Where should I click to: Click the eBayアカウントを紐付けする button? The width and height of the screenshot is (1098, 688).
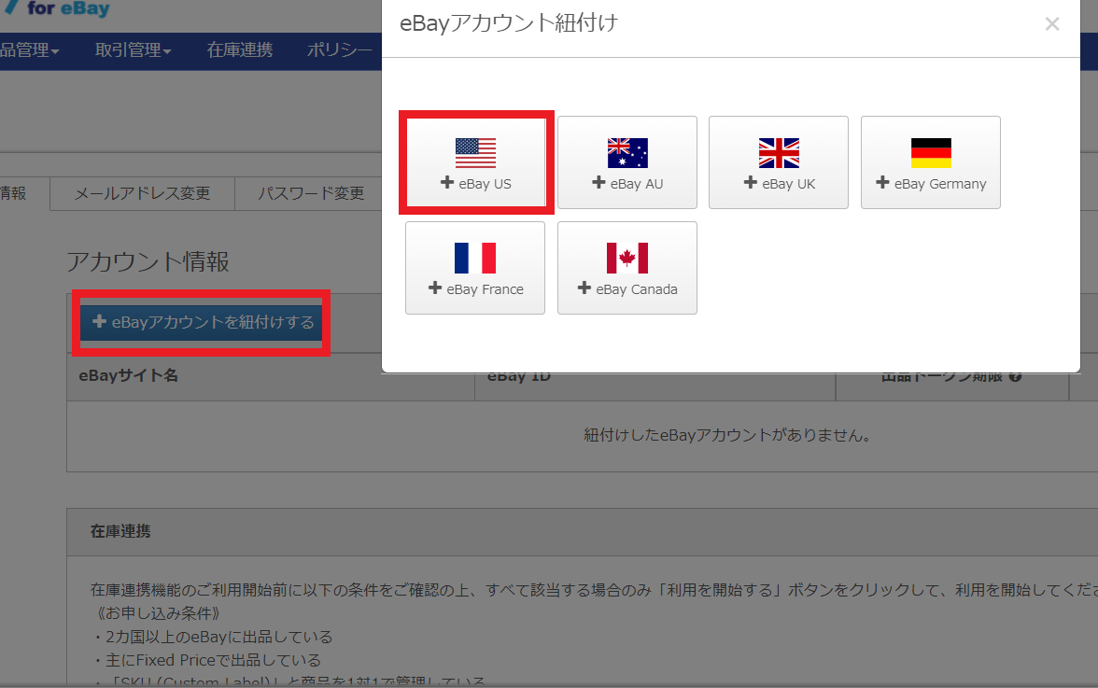[x=202, y=322]
